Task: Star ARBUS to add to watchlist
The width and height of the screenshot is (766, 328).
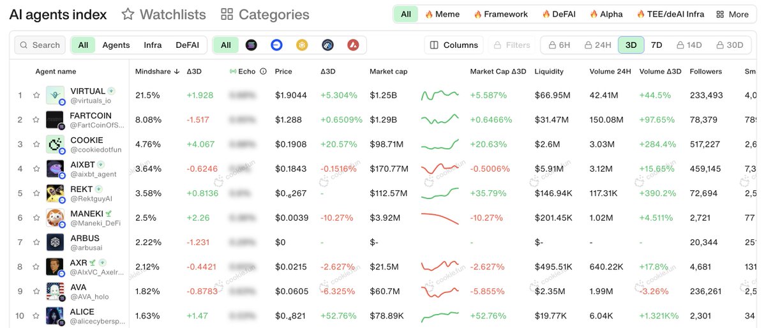Action: pyautogui.click(x=36, y=242)
